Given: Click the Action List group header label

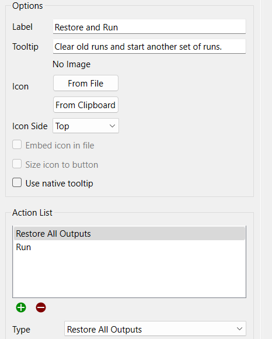Looking at the screenshot, I should 32,213.
